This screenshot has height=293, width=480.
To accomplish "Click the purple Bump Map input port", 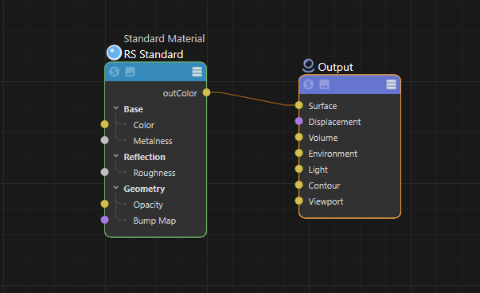I will point(105,220).
